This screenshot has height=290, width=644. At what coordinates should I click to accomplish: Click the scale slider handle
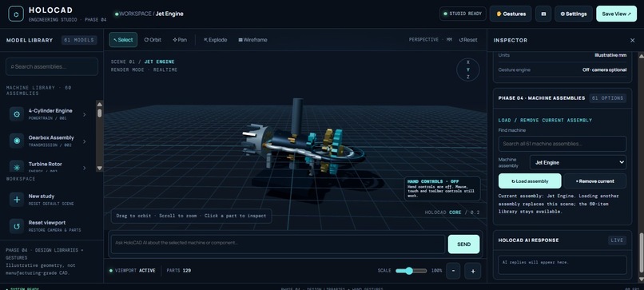pyautogui.click(x=409, y=271)
